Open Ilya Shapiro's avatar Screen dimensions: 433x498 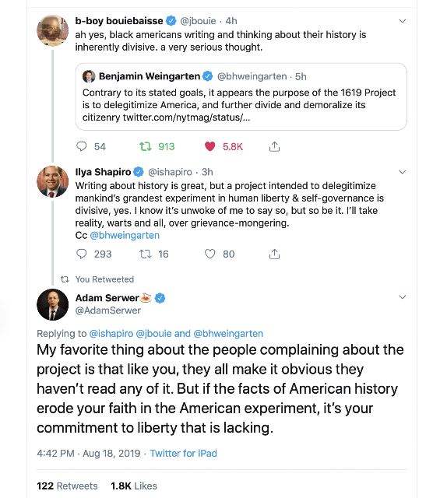point(53,181)
